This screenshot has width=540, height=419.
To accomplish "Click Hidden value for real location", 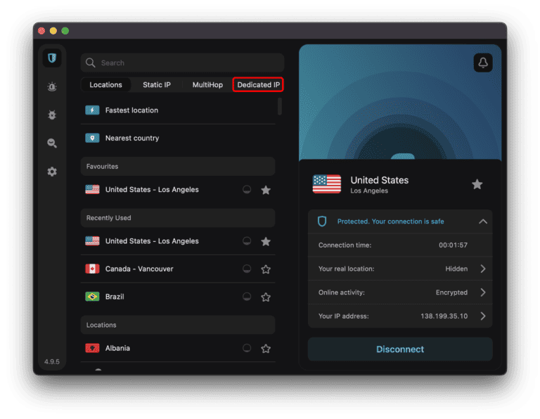I will click(456, 269).
